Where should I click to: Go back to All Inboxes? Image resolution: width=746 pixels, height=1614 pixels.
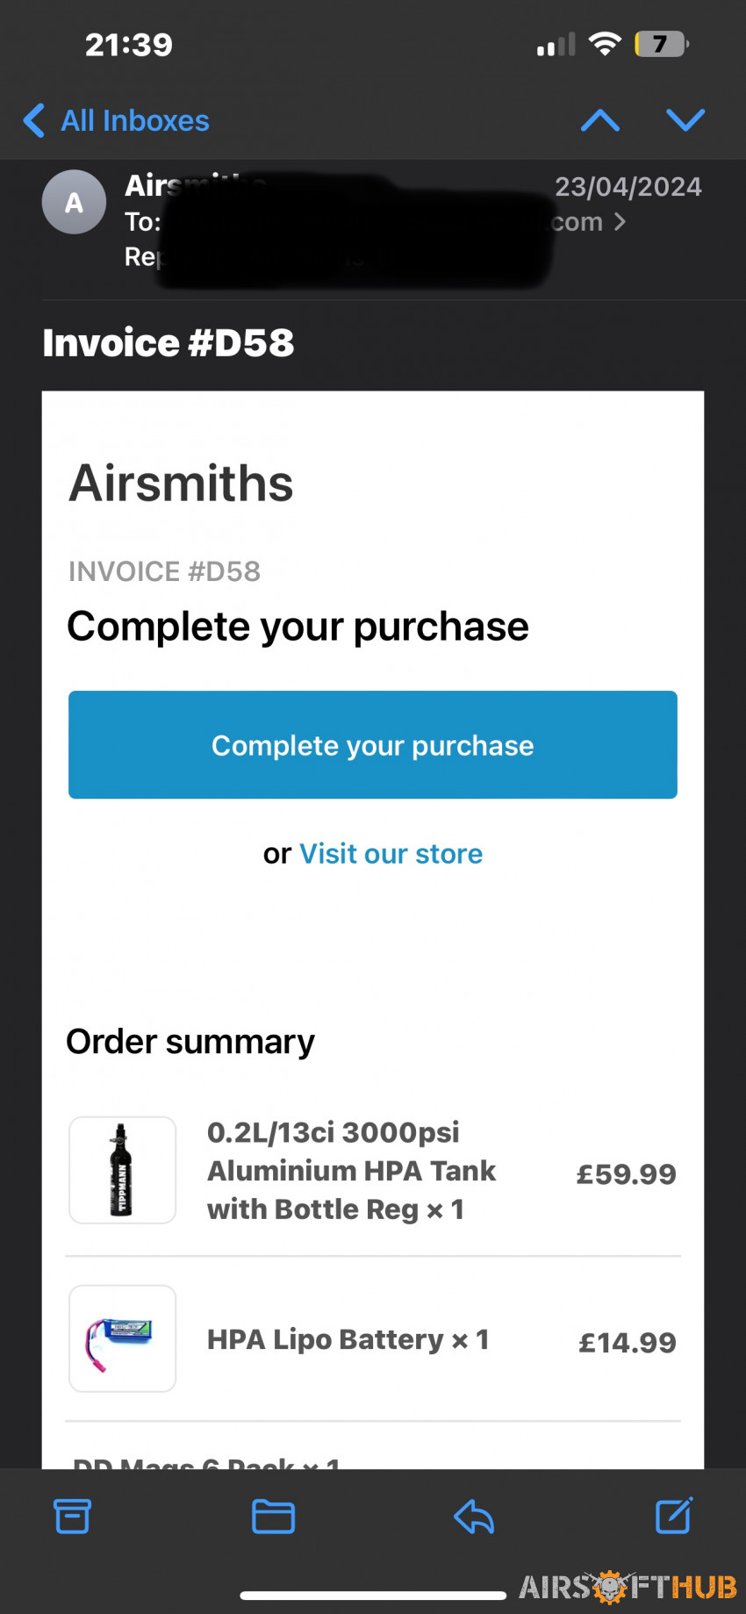coord(117,120)
